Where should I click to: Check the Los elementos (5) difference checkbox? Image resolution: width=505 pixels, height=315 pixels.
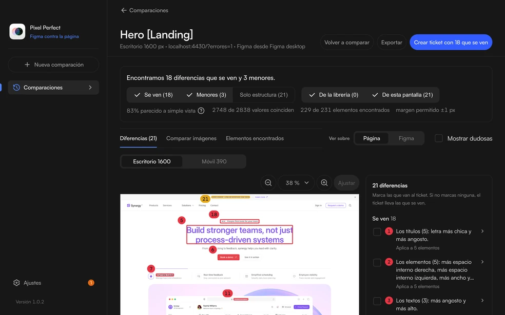click(377, 263)
